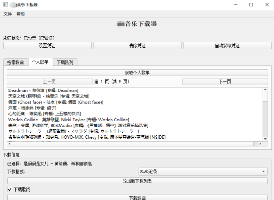274x200 pixels.
Task: Go to next page with 下一页
Action: pos(224,82)
